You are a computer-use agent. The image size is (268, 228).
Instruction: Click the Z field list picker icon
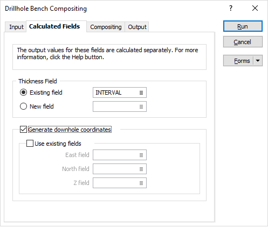141,183
